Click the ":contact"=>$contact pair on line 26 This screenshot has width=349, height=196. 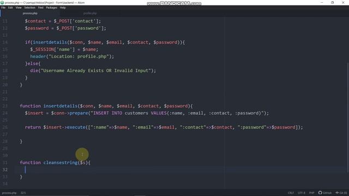206,127
